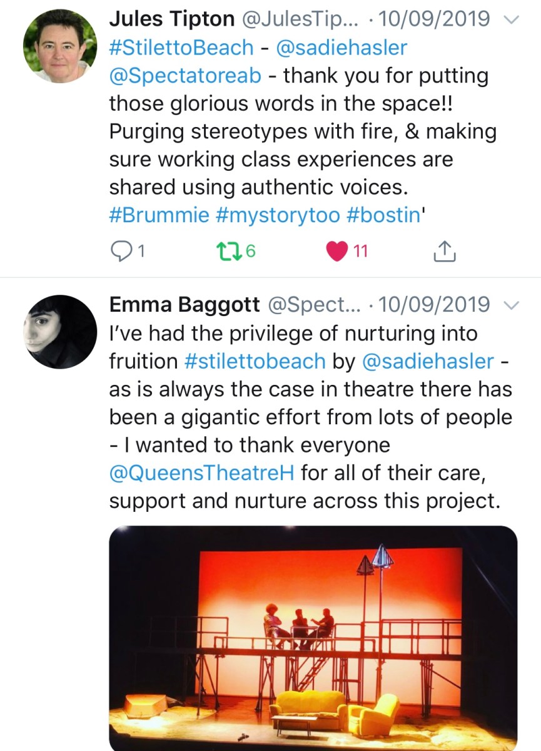Expand options chevron on Jules Tipton's tweet

(x=511, y=19)
